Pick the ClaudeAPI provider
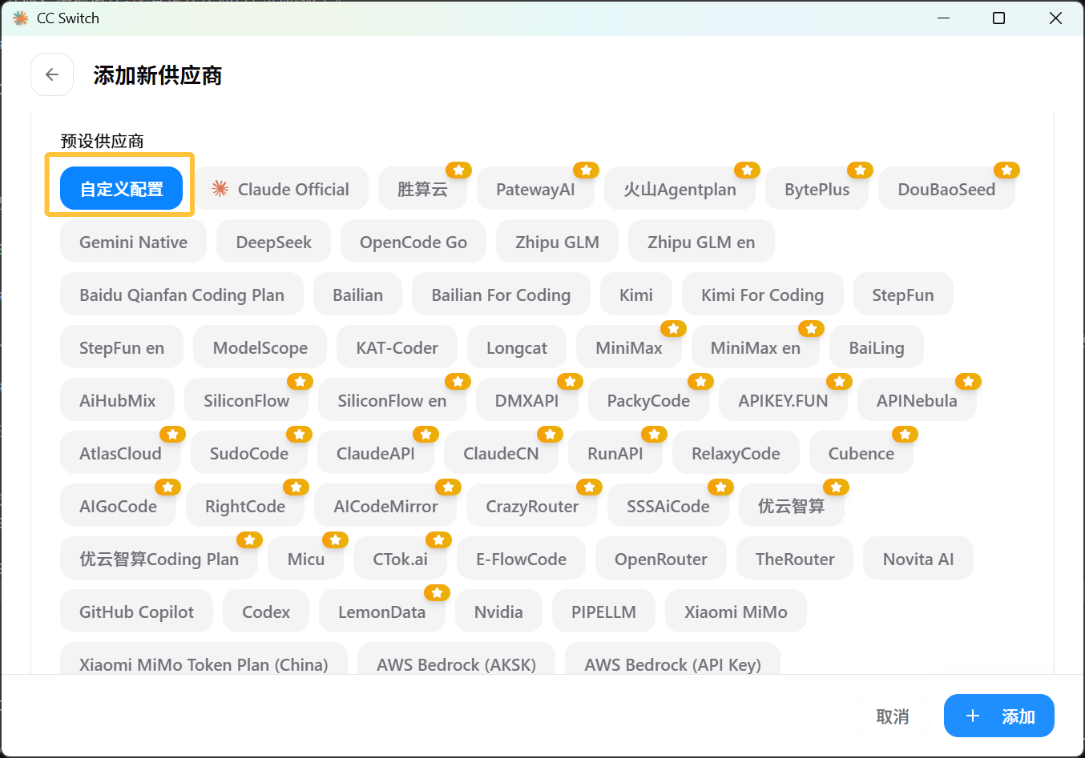The image size is (1085, 758). tap(375, 453)
